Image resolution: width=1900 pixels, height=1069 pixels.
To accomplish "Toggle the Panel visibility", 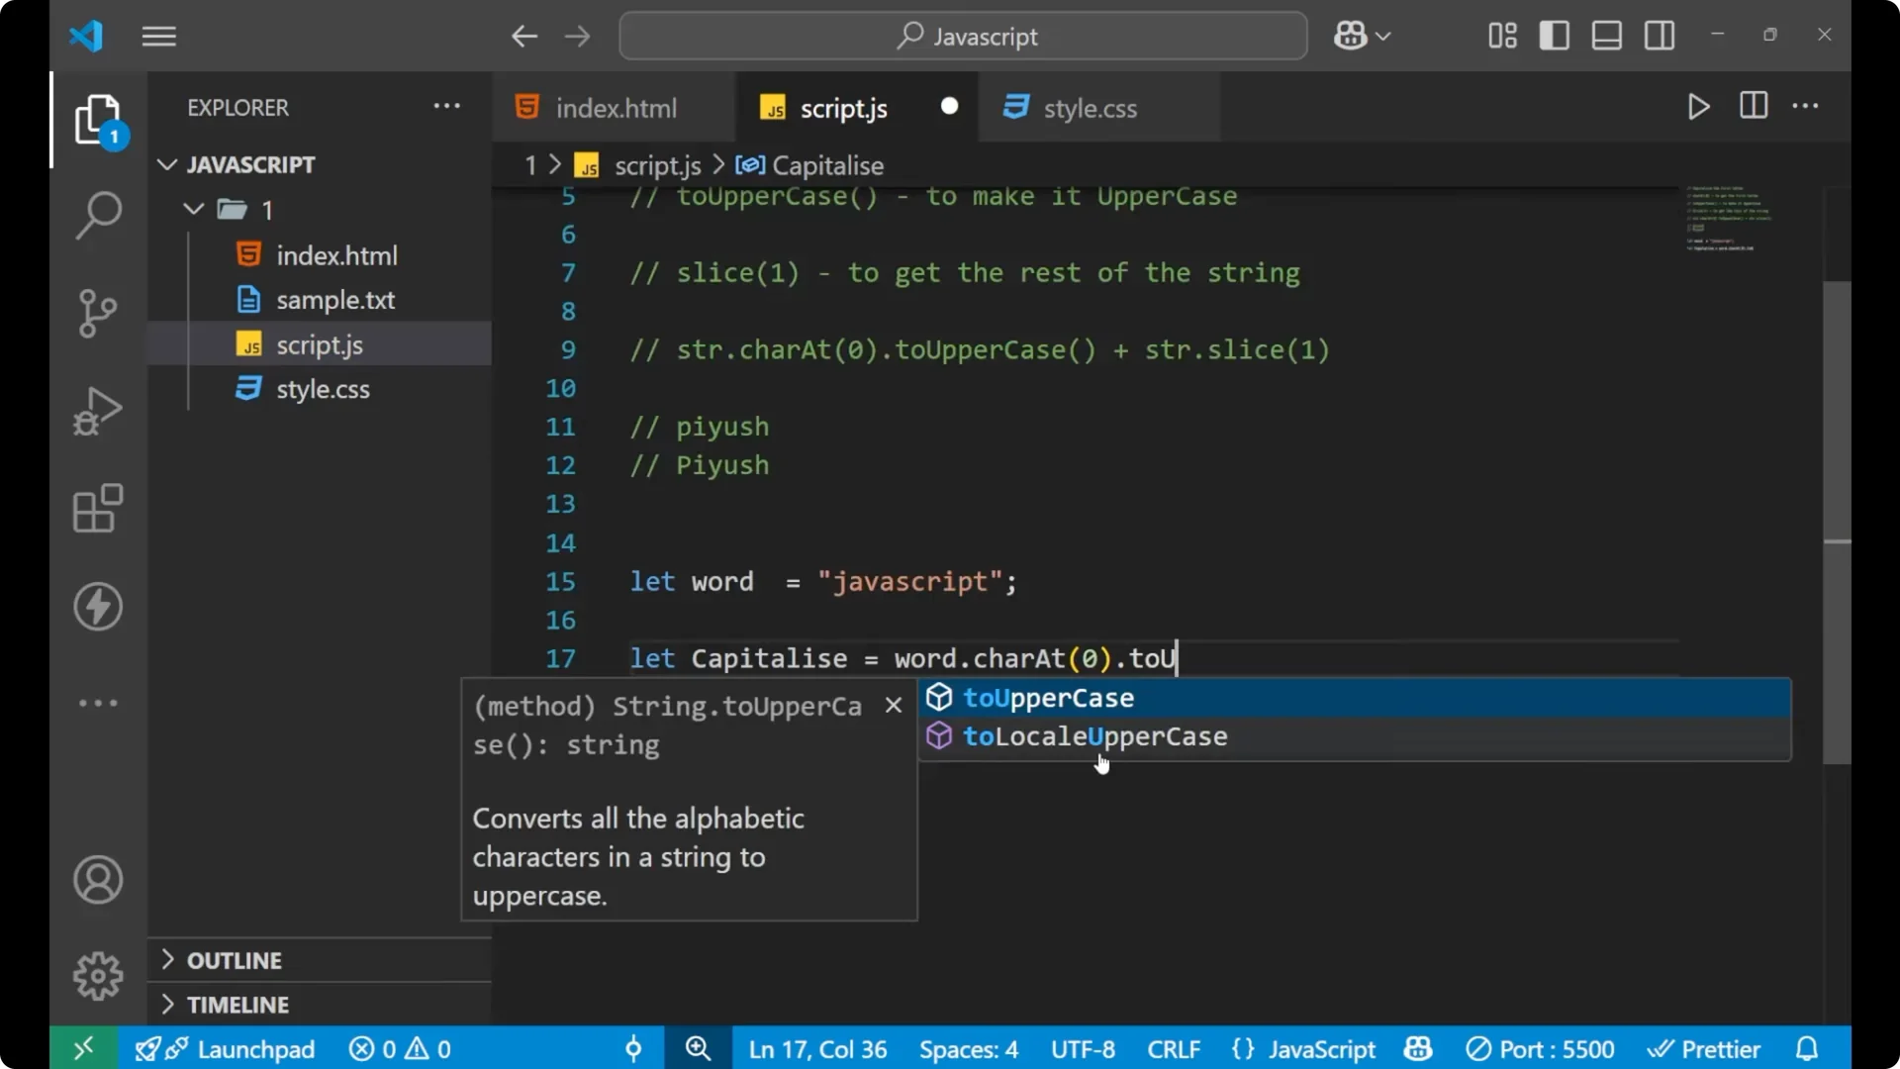I will point(1605,35).
